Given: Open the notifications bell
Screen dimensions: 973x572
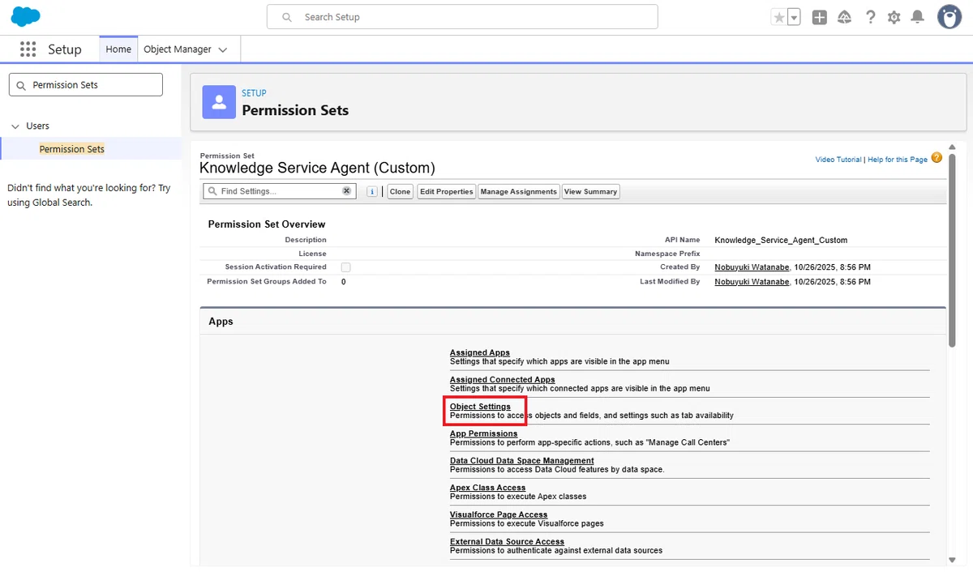Looking at the screenshot, I should coord(918,17).
